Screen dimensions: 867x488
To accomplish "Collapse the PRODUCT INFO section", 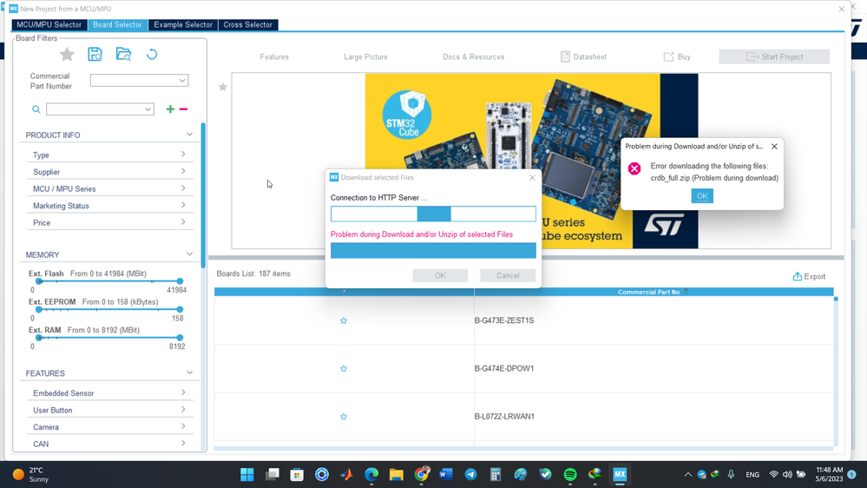I will pyautogui.click(x=189, y=135).
